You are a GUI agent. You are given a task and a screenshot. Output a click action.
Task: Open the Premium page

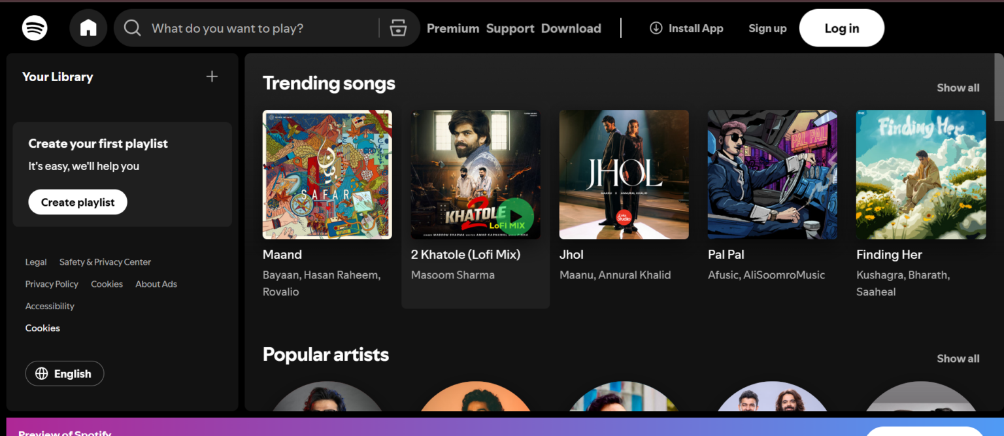(453, 28)
